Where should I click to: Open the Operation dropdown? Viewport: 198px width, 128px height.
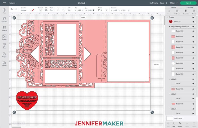coord(26,10)
